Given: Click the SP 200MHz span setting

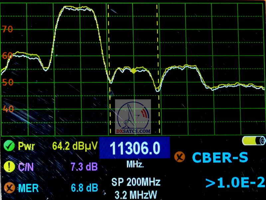Looking at the screenshot, I should 136,182.
